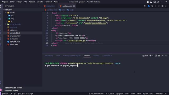Open sobre.html in the explorer

point(14,45)
